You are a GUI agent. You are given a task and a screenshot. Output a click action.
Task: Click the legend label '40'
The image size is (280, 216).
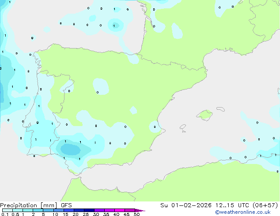click(x=116, y=214)
